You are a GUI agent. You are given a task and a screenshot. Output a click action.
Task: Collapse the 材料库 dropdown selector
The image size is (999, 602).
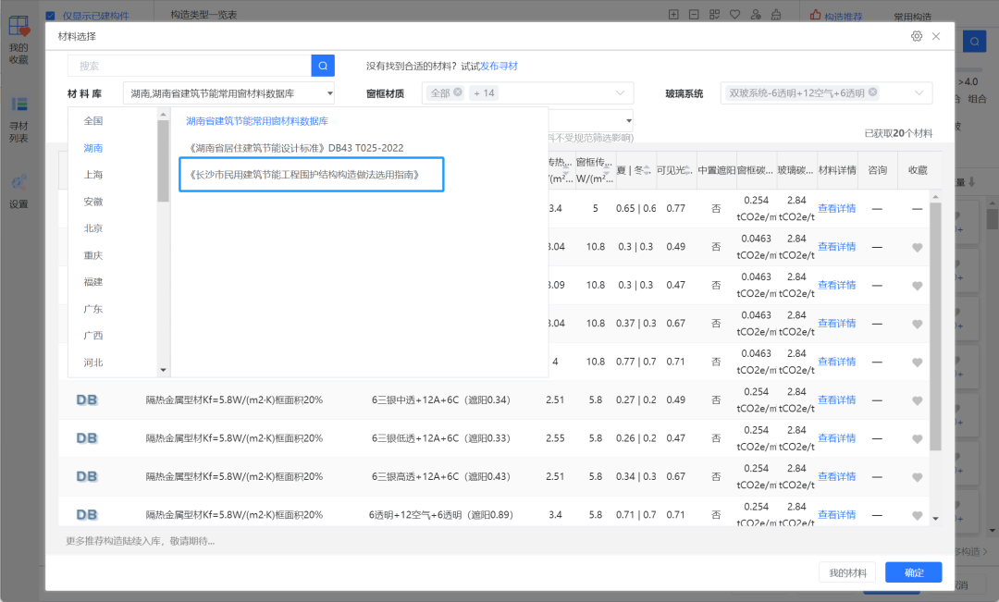click(329, 93)
